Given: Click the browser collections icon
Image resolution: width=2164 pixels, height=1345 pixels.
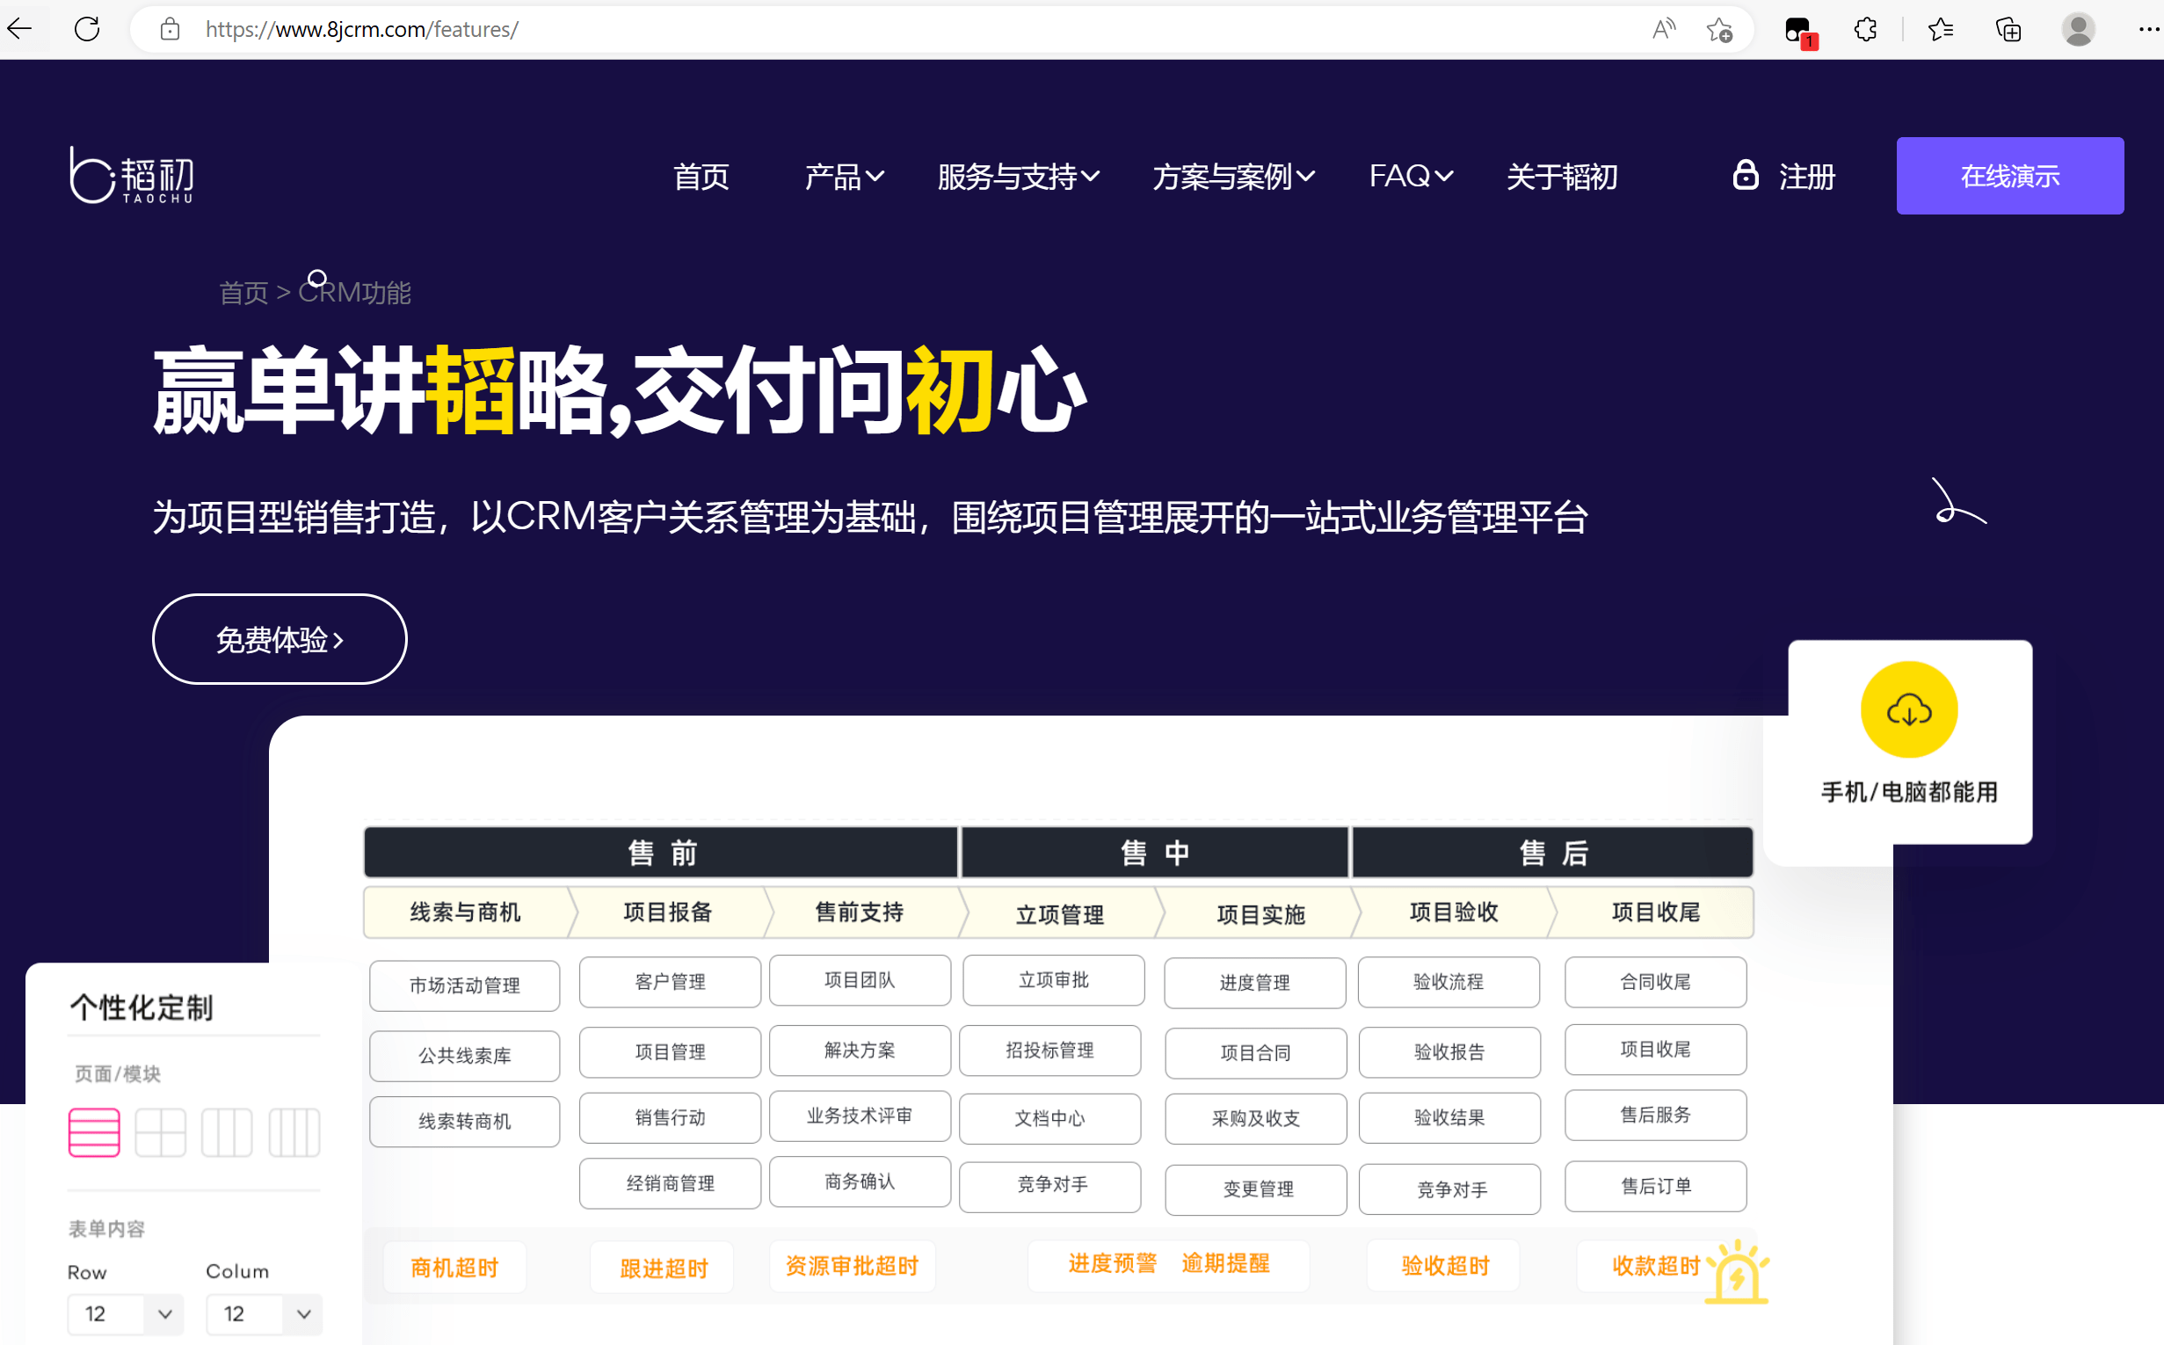Looking at the screenshot, I should 2008,28.
